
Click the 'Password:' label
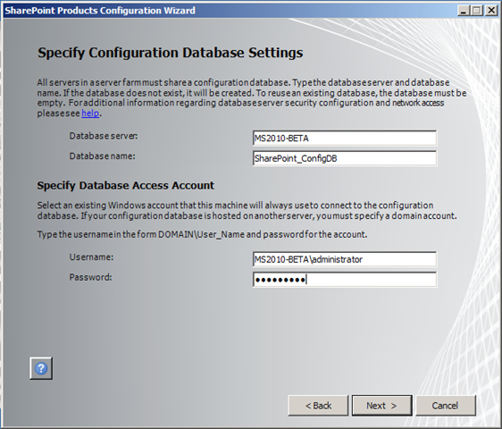[90, 277]
